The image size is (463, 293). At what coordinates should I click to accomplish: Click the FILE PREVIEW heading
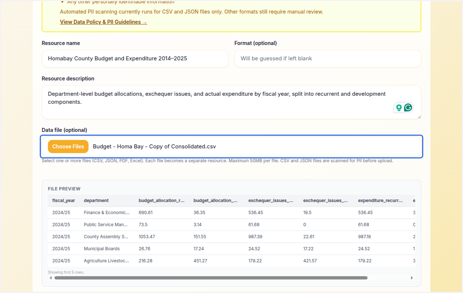pos(64,189)
